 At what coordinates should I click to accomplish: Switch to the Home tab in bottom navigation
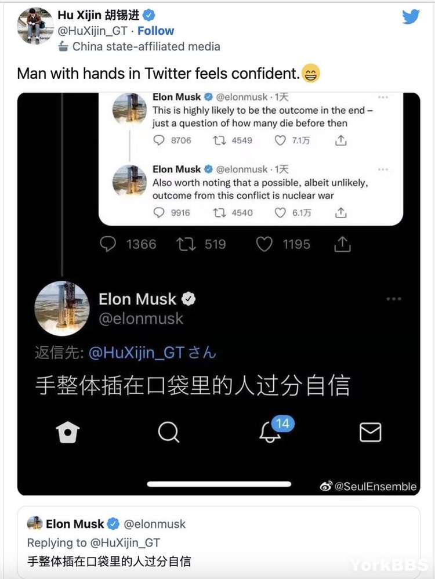[68, 432]
